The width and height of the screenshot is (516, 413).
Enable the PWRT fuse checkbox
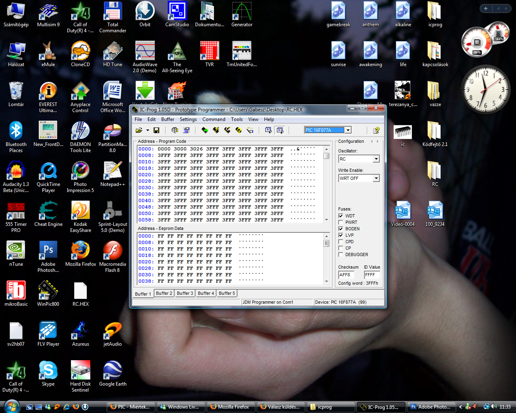[x=341, y=222]
